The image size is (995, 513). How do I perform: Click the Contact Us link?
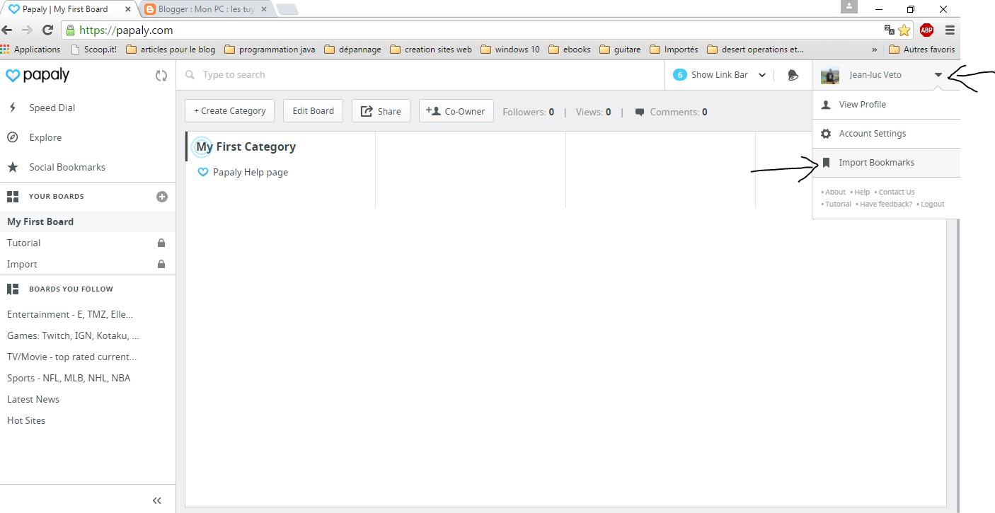(896, 192)
